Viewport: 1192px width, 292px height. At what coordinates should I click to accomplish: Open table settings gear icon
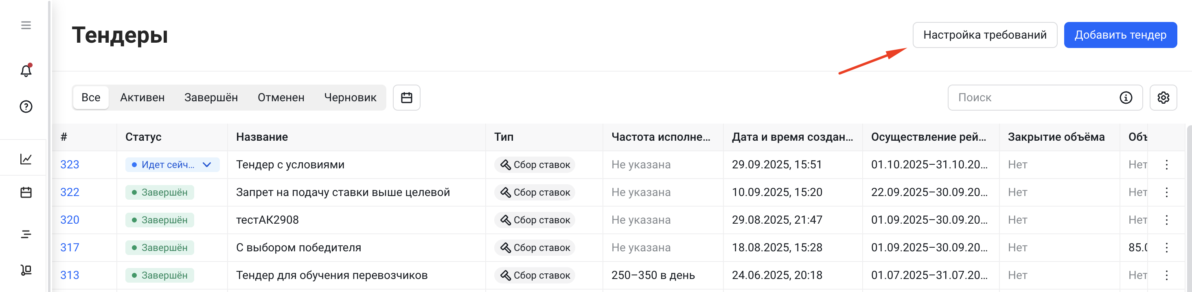point(1163,98)
